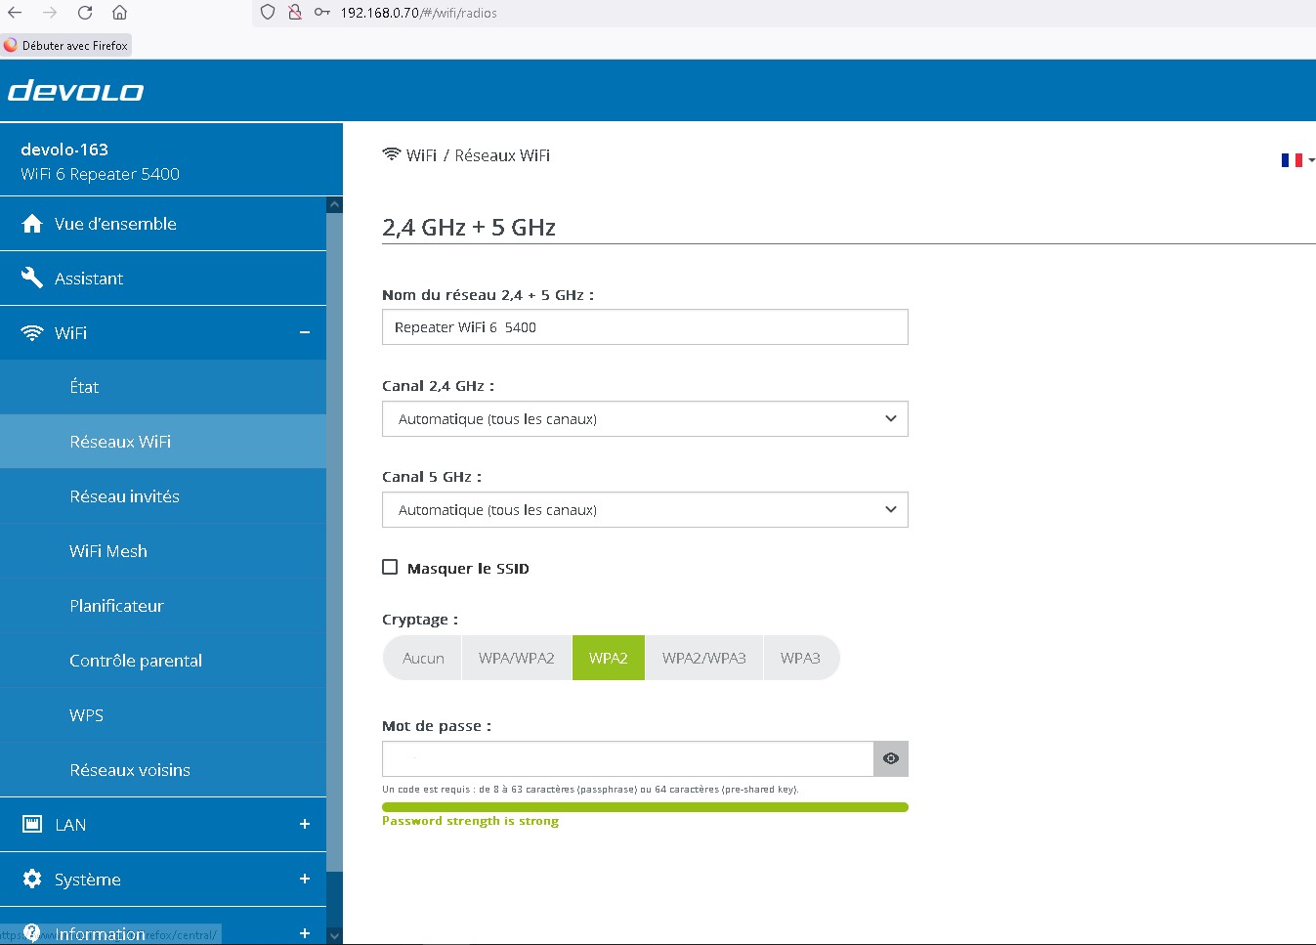
Task: Click the sidebar scrollbar up arrow
Action: (335, 205)
